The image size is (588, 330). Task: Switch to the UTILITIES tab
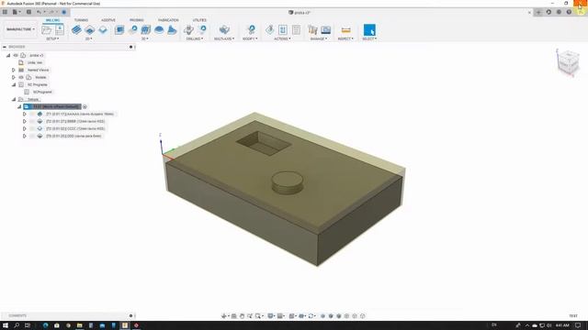pos(199,20)
